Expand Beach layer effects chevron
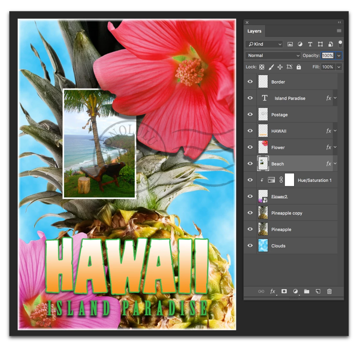The image size is (358, 347). [x=335, y=163]
